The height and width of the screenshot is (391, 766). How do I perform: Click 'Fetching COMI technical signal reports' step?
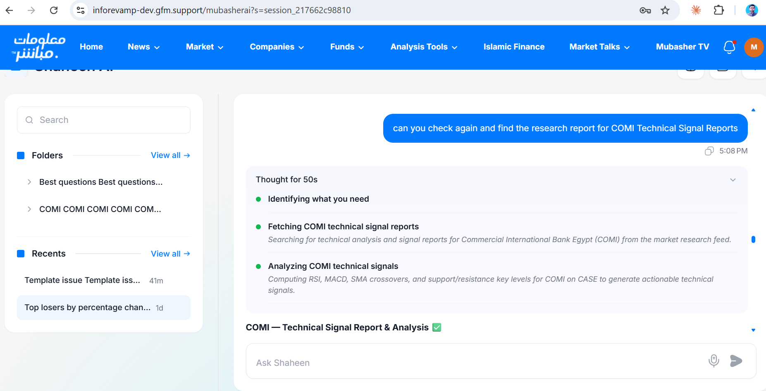(343, 226)
